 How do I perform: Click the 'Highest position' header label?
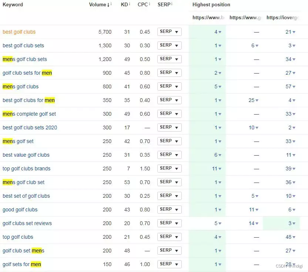click(x=211, y=4)
